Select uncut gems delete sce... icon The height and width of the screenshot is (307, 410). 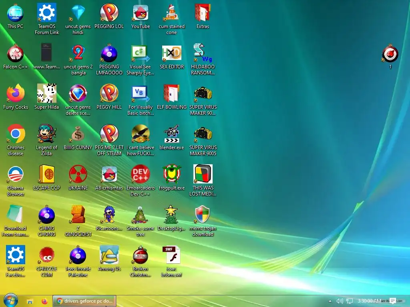click(x=78, y=94)
